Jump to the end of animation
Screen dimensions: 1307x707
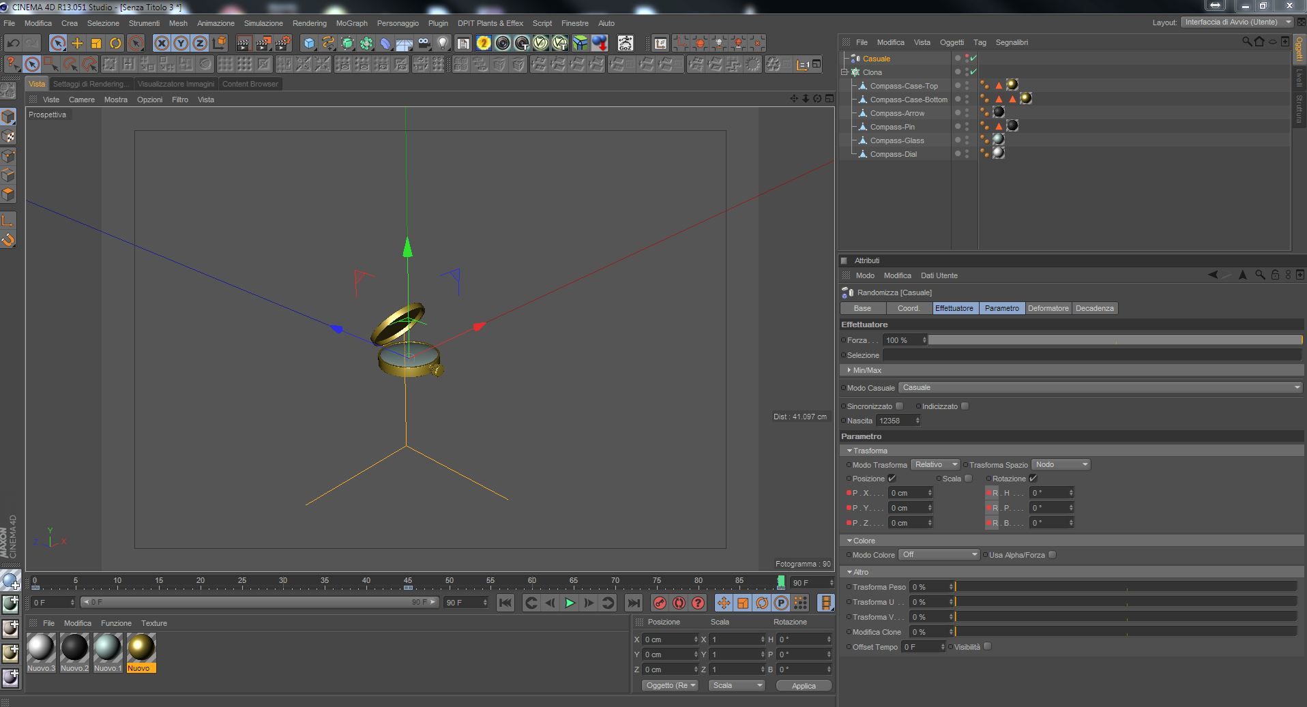pyautogui.click(x=633, y=603)
